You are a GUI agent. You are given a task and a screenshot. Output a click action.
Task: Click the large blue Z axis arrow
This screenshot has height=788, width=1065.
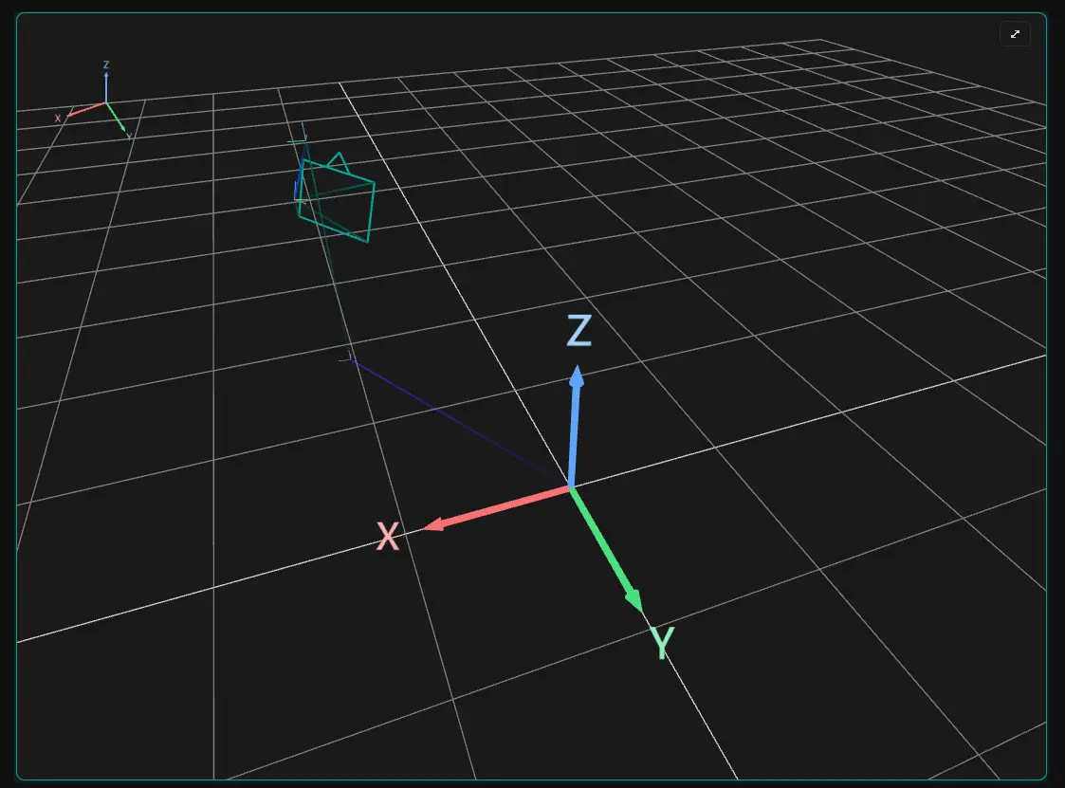click(x=575, y=427)
